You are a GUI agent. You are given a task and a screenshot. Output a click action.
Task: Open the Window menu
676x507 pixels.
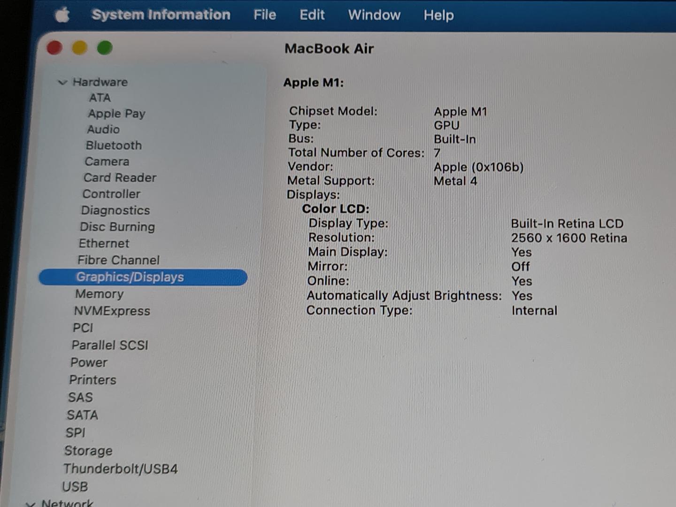[x=374, y=15]
